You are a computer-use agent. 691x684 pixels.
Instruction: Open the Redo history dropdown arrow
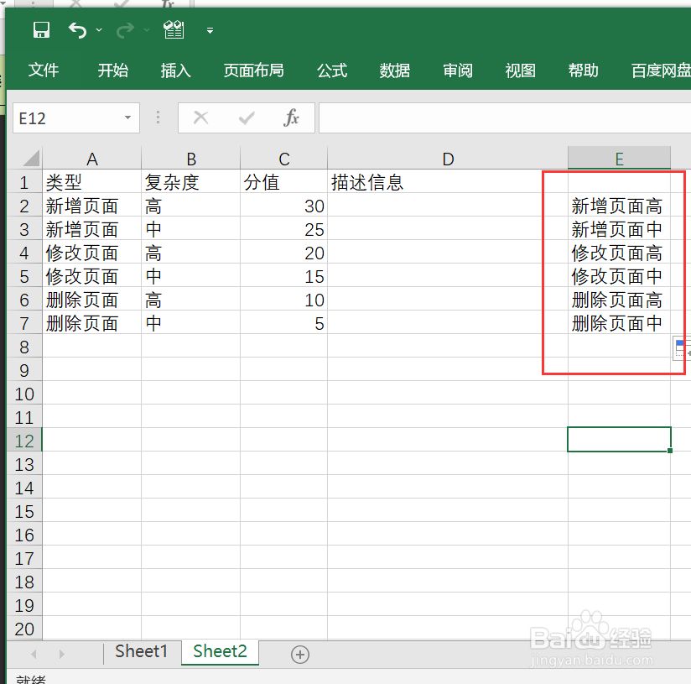point(147,30)
